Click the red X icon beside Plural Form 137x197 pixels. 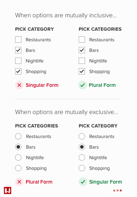[x=19, y=182]
